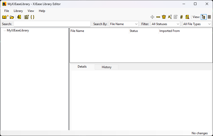
Task: Open the All File Types dropdown
Action: coord(197,24)
